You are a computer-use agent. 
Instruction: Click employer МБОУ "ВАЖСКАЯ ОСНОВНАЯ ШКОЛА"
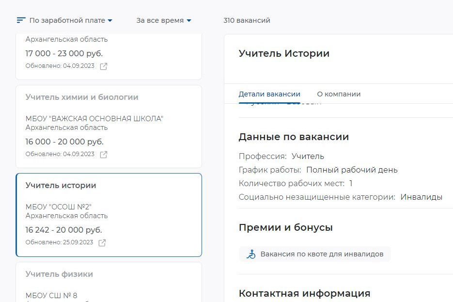[94, 119]
